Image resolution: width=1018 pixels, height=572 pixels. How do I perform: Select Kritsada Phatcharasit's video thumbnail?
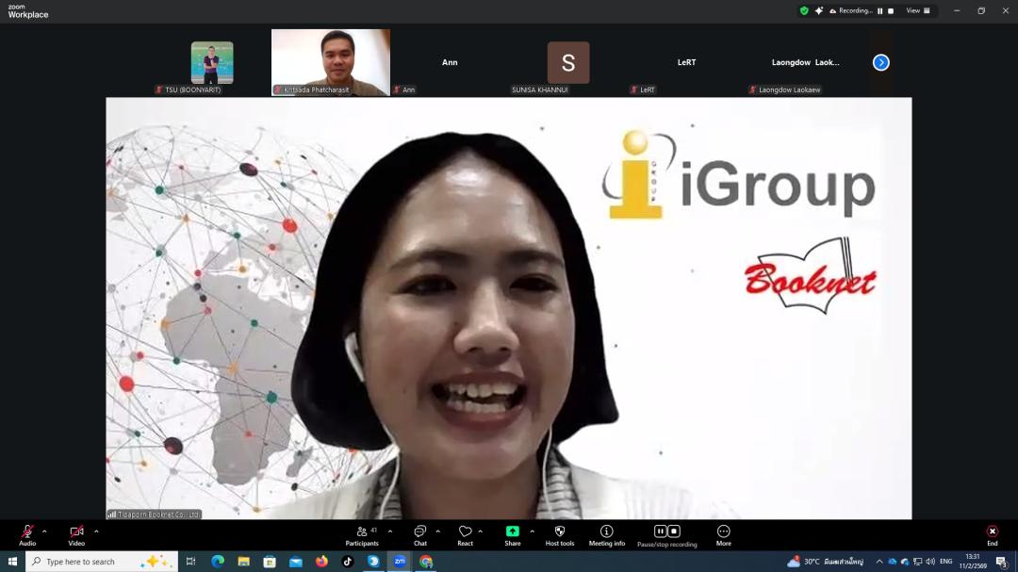click(x=331, y=61)
